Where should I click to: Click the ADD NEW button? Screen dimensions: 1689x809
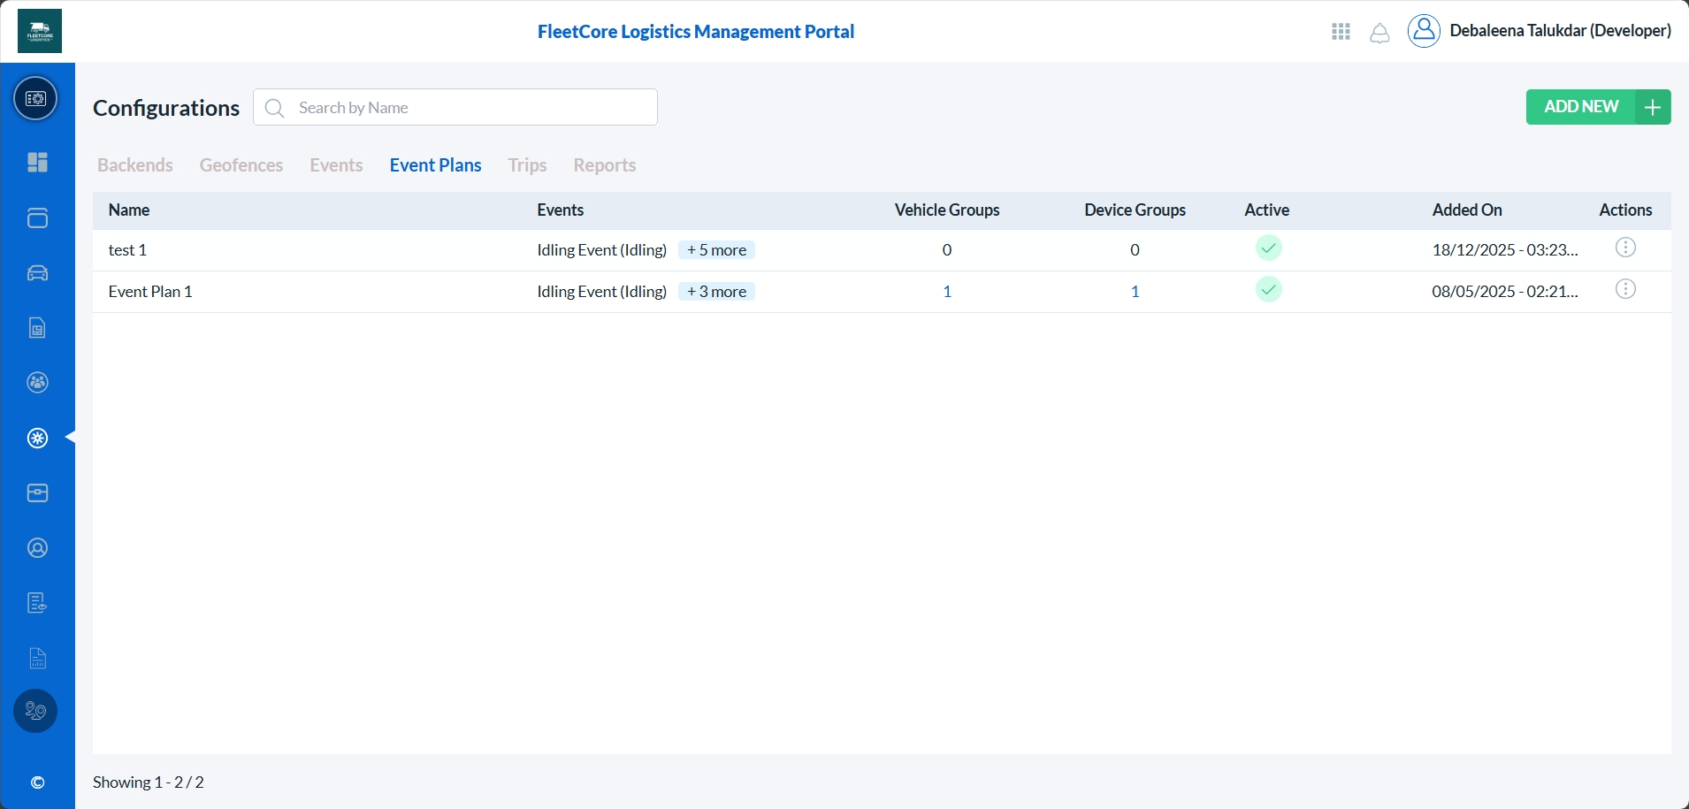1597,107
